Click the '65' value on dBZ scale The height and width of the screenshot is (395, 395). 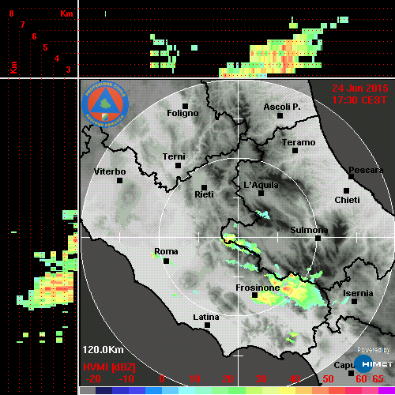click(378, 379)
